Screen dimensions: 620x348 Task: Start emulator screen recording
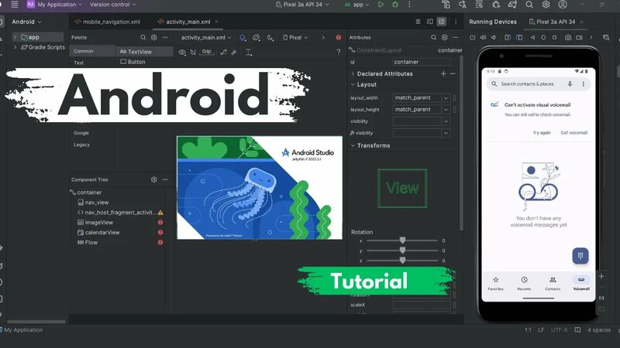coord(579,37)
